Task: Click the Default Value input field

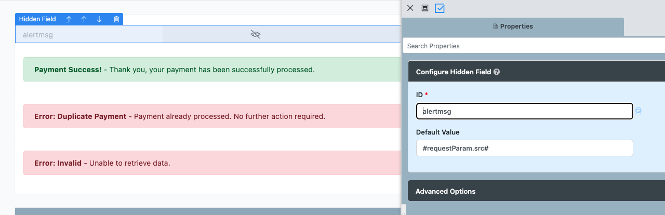Action: 524,148
